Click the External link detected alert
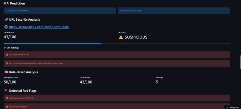This screenshot has width=241, height=109. pyautogui.click(x=117, y=106)
